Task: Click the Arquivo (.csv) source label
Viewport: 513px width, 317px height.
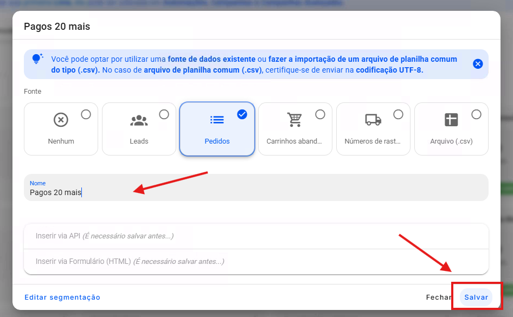Action: point(451,141)
